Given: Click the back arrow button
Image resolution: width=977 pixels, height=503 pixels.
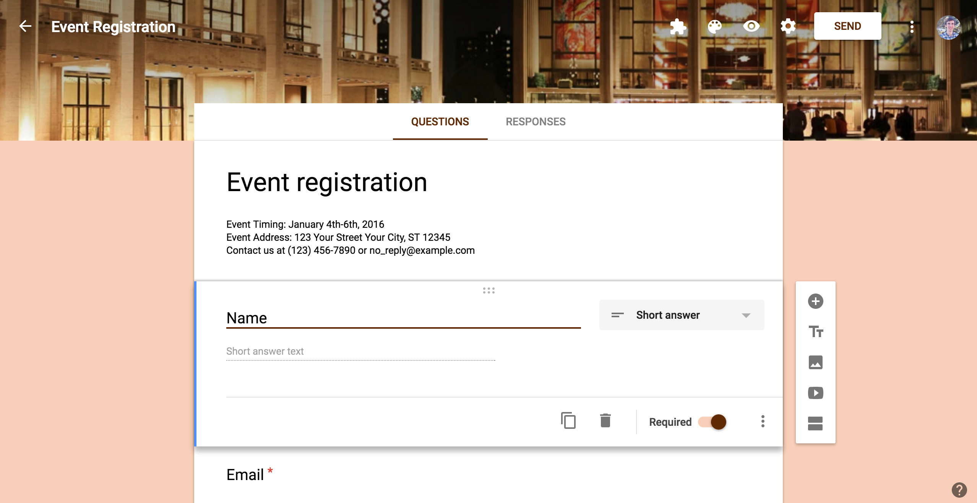Looking at the screenshot, I should (24, 26).
